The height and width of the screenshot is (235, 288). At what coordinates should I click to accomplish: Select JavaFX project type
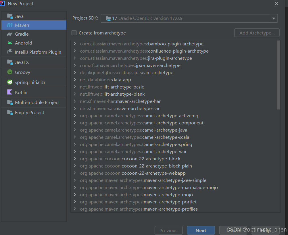(x=34, y=62)
